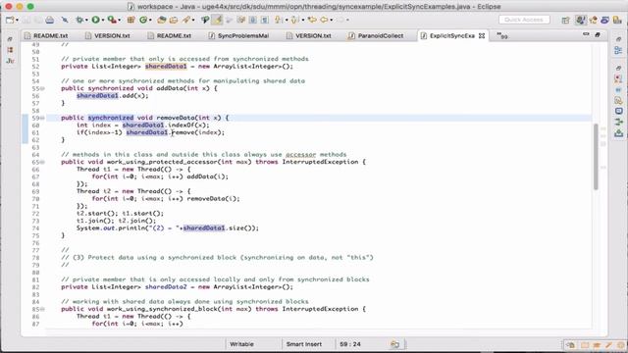Open the Type Hierarchy icon in left trim
The height and width of the screenshot is (353, 628).
(x=10, y=50)
